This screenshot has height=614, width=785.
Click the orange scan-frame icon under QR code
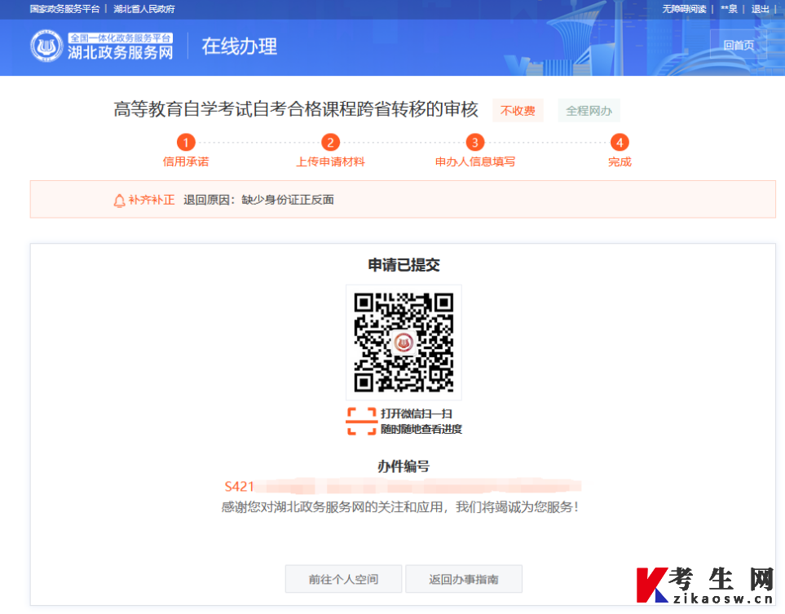tap(361, 422)
